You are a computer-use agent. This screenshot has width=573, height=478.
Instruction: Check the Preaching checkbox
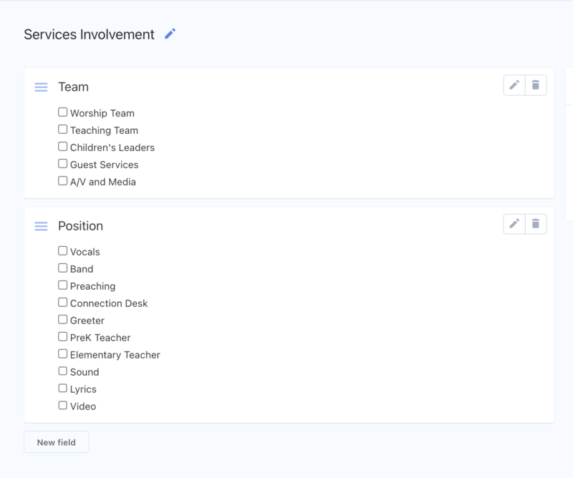(x=63, y=286)
